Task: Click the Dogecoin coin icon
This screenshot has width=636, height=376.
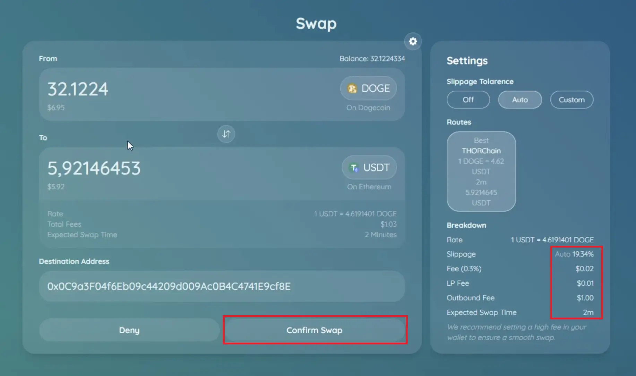Action: 352,89
